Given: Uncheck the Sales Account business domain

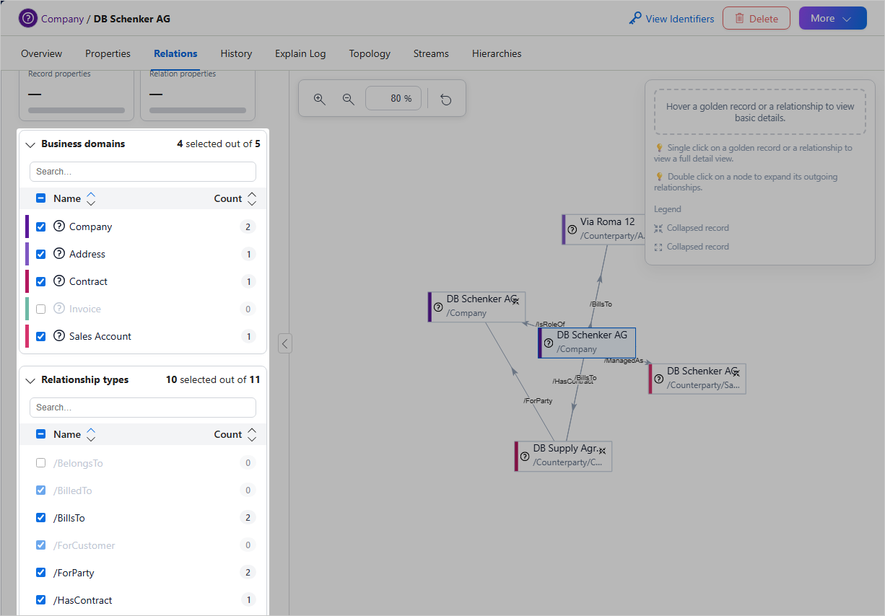Looking at the screenshot, I should coord(41,336).
